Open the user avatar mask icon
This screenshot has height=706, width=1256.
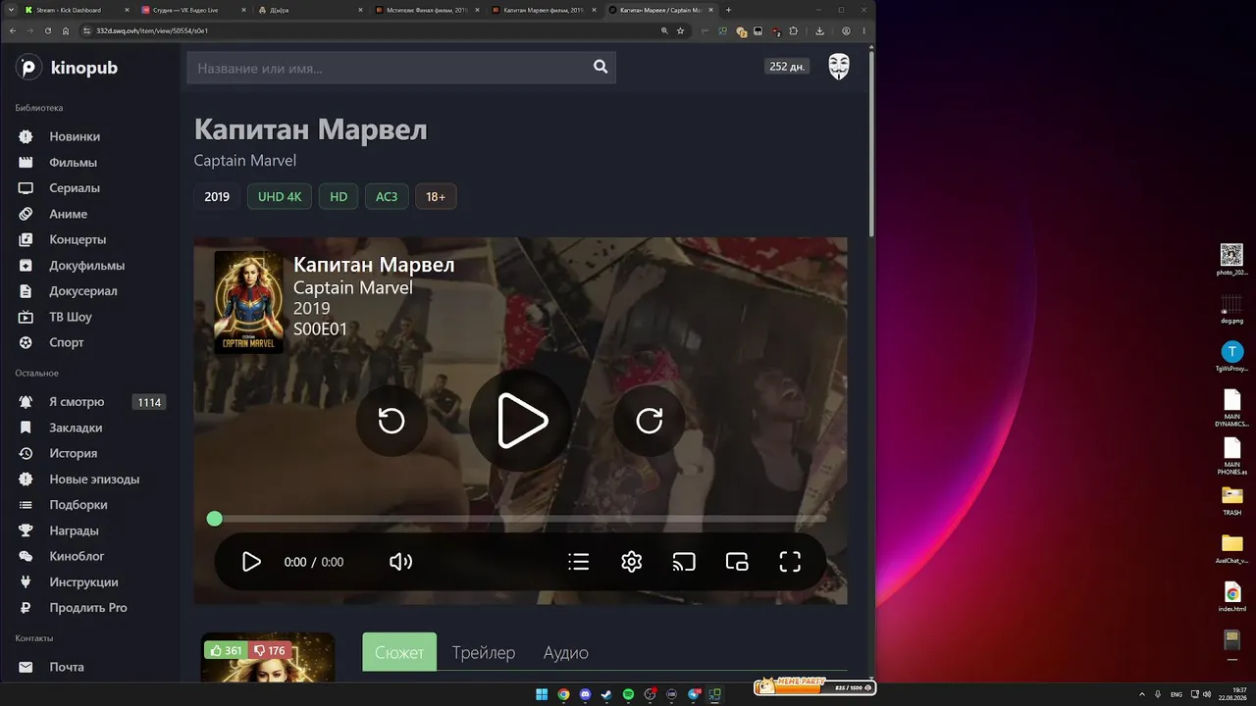pyautogui.click(x=839, y=67)
